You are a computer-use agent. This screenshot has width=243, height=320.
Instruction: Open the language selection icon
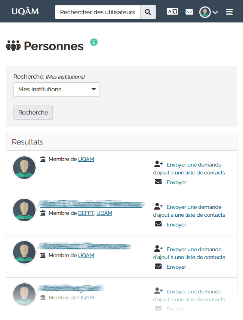pyautogui.click(x=172, y=12)
